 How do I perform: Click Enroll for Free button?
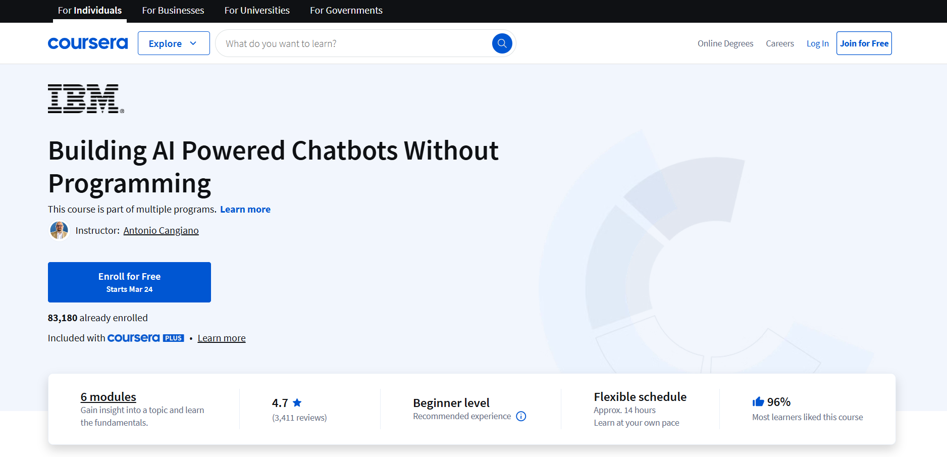pos(129,282)
